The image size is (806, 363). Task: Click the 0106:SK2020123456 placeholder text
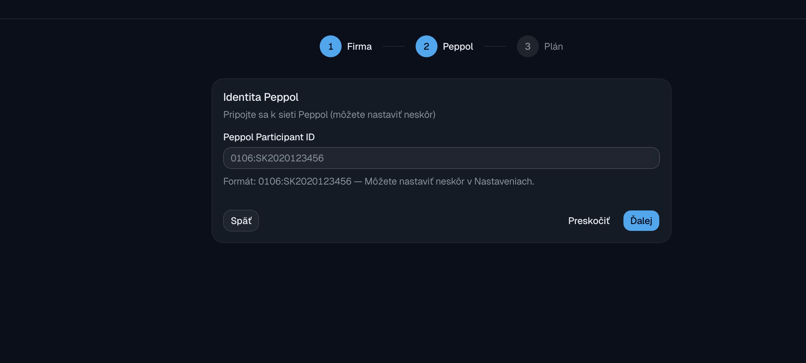point(277,158)
